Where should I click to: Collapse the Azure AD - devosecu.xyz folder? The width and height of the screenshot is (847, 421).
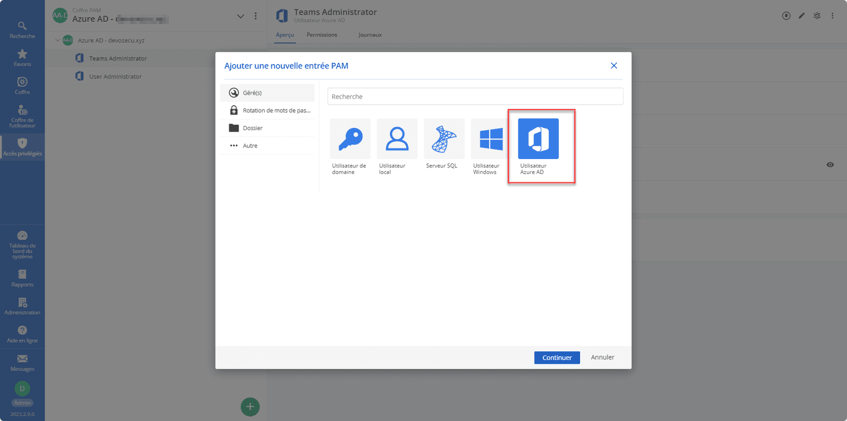[57, 41]
